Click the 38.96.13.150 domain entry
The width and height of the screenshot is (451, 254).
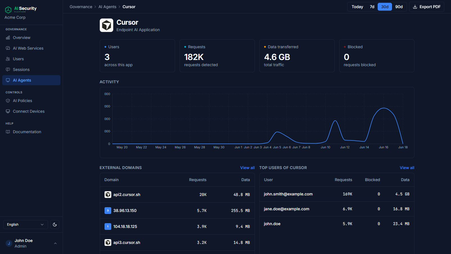[125, 211]
